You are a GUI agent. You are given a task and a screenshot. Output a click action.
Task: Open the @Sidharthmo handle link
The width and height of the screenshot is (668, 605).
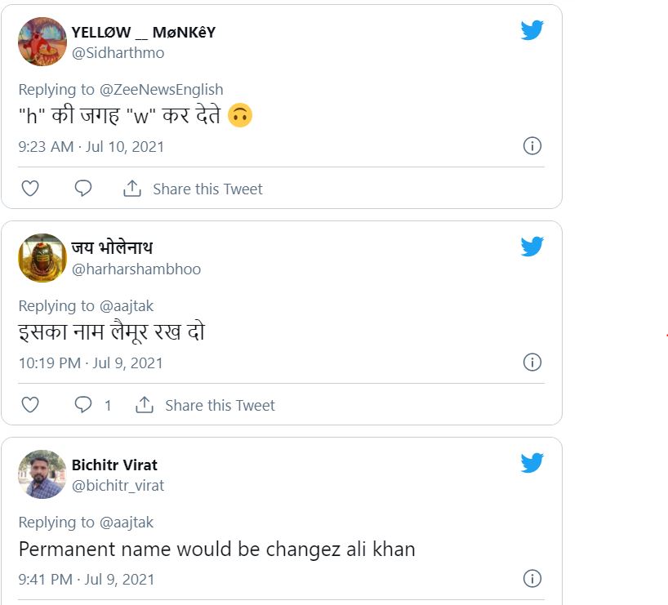(118, 53)
